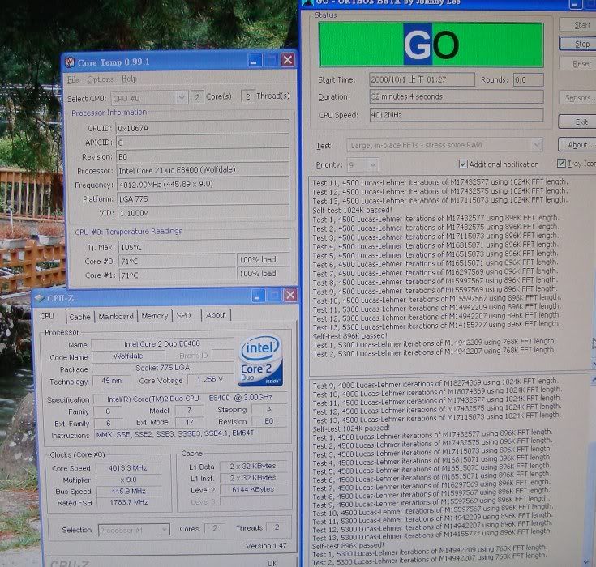Screen dimensions: 596x567
Task: Click the CPU-Z title bar icon
Action: (x=39, y=298)
